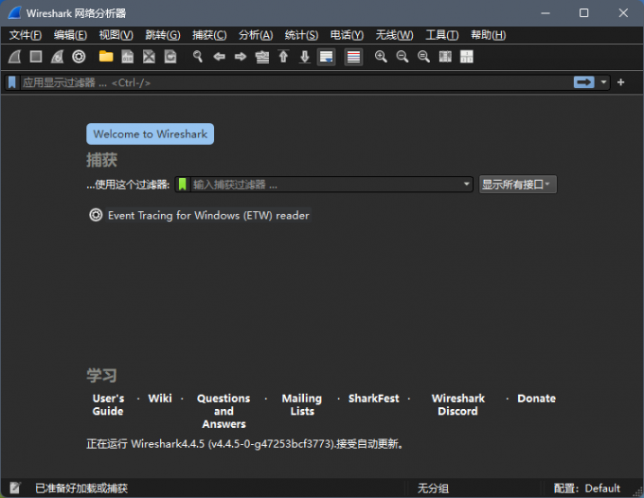
Task: Toggle packet list colorization
Action: point(353,57)
